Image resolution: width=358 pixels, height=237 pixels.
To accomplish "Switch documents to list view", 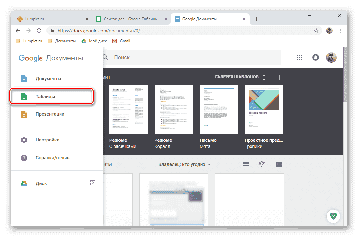I will pos(245,164).
